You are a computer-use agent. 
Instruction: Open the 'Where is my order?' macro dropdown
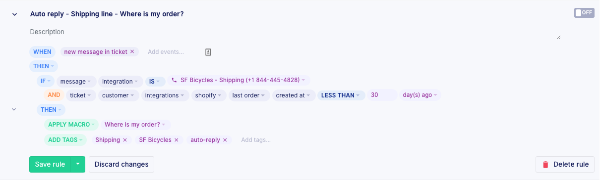tap(136, 125)
